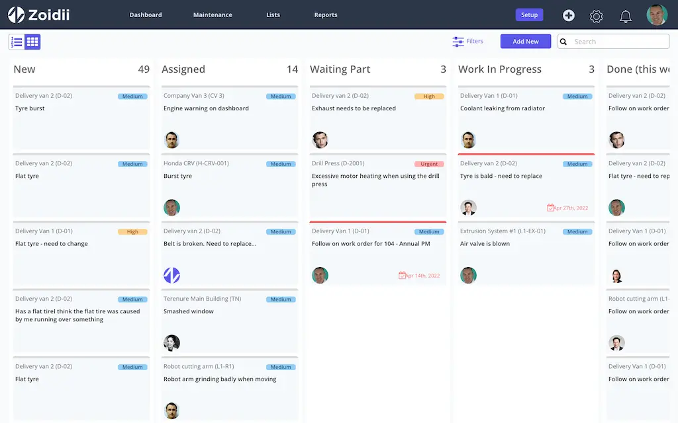Click assignee avatar on Exhaust needs replaced card
The width and height of the screenshot is (678, 423).
tap(320, 140)
